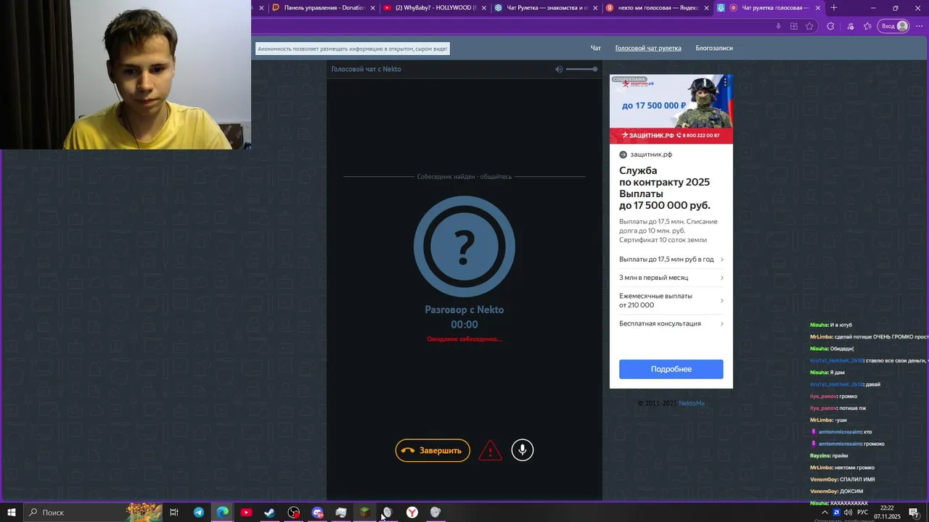This screenshot has width=929, height=522.
Task: Open the ad options three-dot menu
Action: pyautogui.click(x=725, y=83)
